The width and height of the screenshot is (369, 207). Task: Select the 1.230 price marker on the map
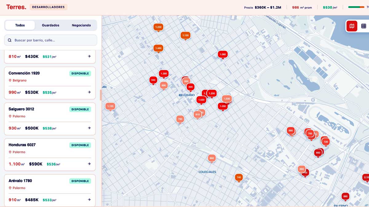pyautogui.click(x=158, y=27)
